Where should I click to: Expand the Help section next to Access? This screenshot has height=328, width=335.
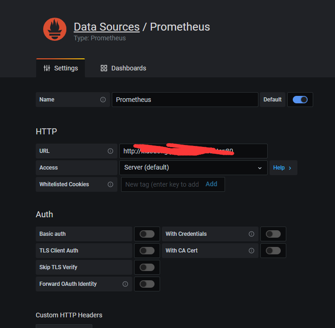[283, 168]
